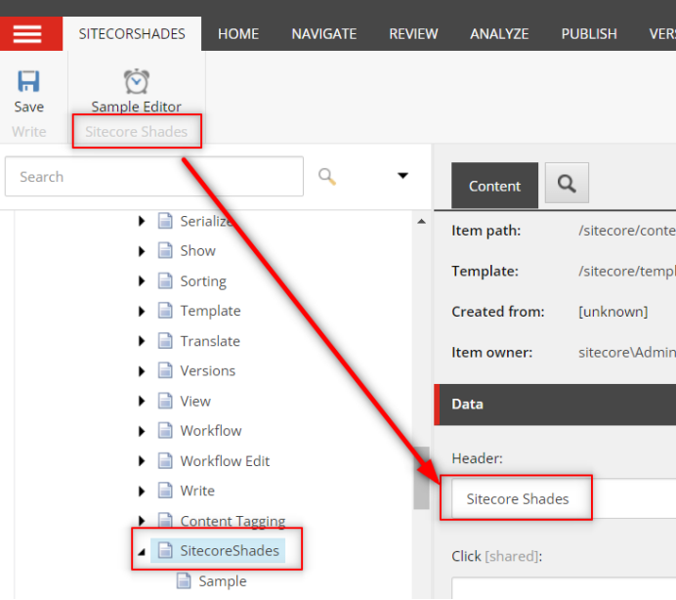Screen dimensions: 676x600
Task: Click the tree scrollbar up arrow
Action: point(421,221)
